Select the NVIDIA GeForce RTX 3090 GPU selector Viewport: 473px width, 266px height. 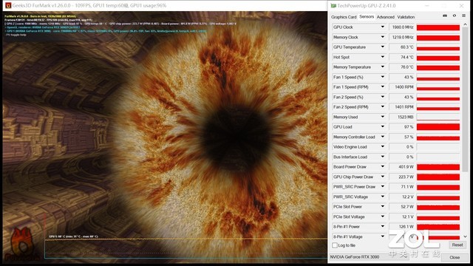[369, 257]
